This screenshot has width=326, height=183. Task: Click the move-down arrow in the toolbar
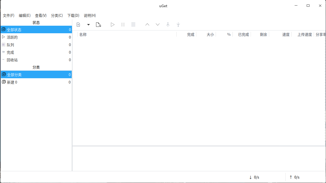tap(157, 25)
